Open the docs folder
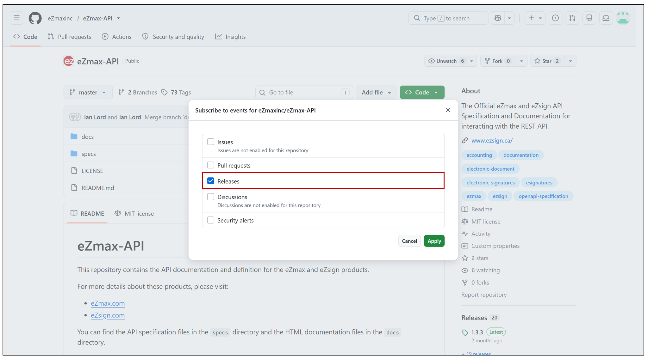Image resolution: width=648 pixels, height=360 pixels. (88, 137)
